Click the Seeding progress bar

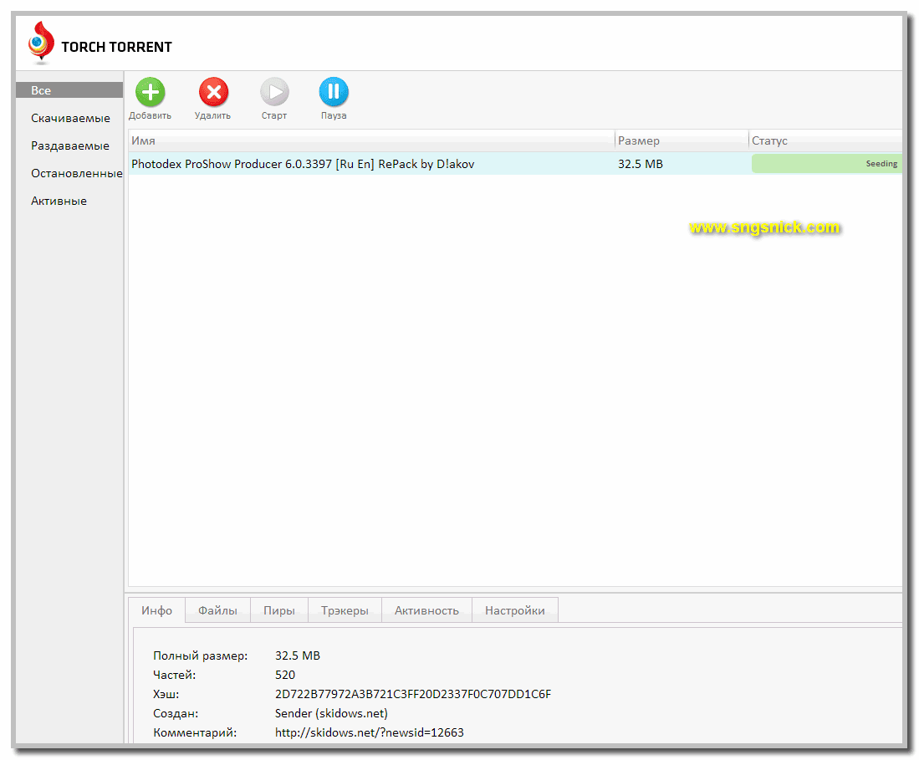826,164
